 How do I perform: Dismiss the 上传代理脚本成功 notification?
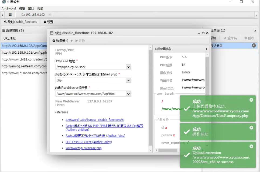(251, 100)
